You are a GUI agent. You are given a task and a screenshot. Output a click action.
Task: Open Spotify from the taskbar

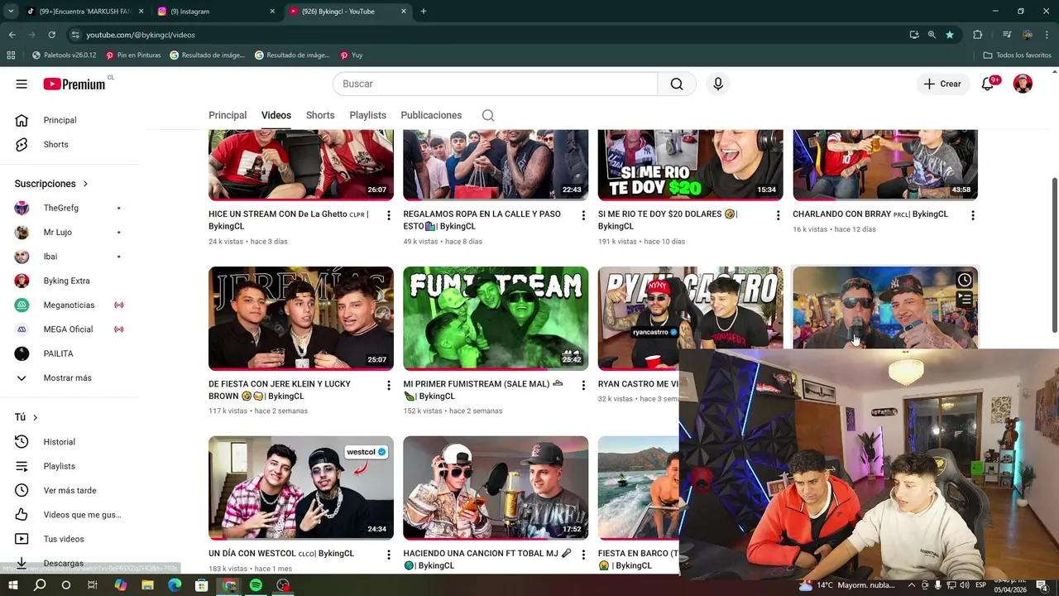click(256, 585)
